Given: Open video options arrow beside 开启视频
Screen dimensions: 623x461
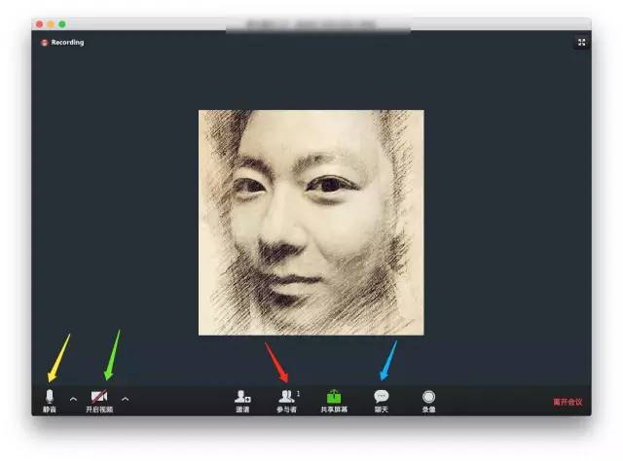Looking at the screenshot, I should click(x=125, y=399).
